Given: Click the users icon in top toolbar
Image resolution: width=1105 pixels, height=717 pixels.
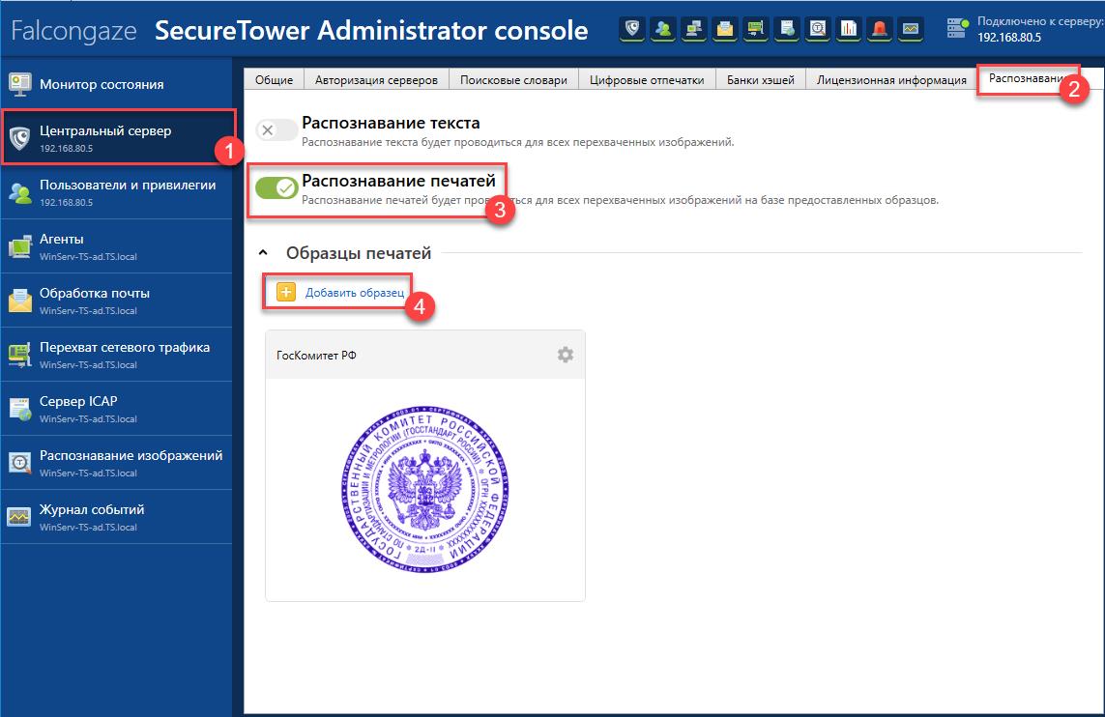Looking at the screenshot, I should [x=663, y=29].
